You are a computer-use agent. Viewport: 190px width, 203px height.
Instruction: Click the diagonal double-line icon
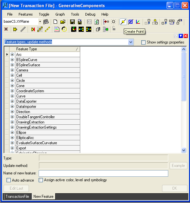click(x=23, y=29)
